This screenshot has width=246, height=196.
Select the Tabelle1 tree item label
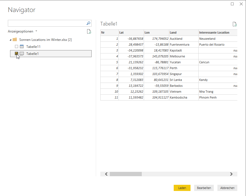(32, 54)
